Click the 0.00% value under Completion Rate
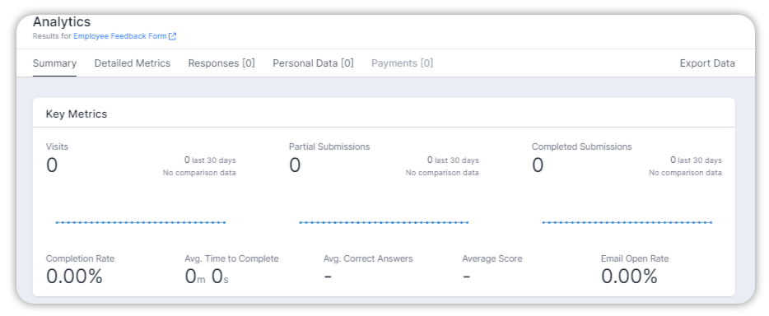 [x=74, y=276]
